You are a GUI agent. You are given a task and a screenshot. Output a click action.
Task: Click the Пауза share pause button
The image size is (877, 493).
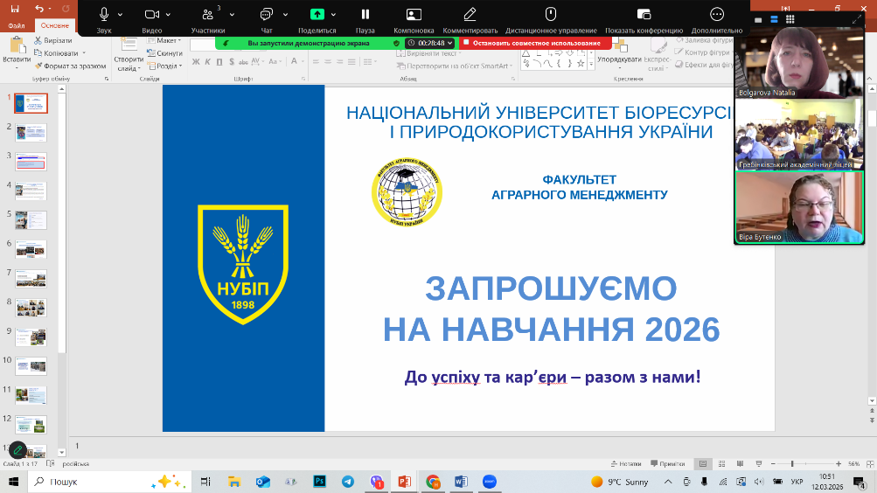coord(365,14)
